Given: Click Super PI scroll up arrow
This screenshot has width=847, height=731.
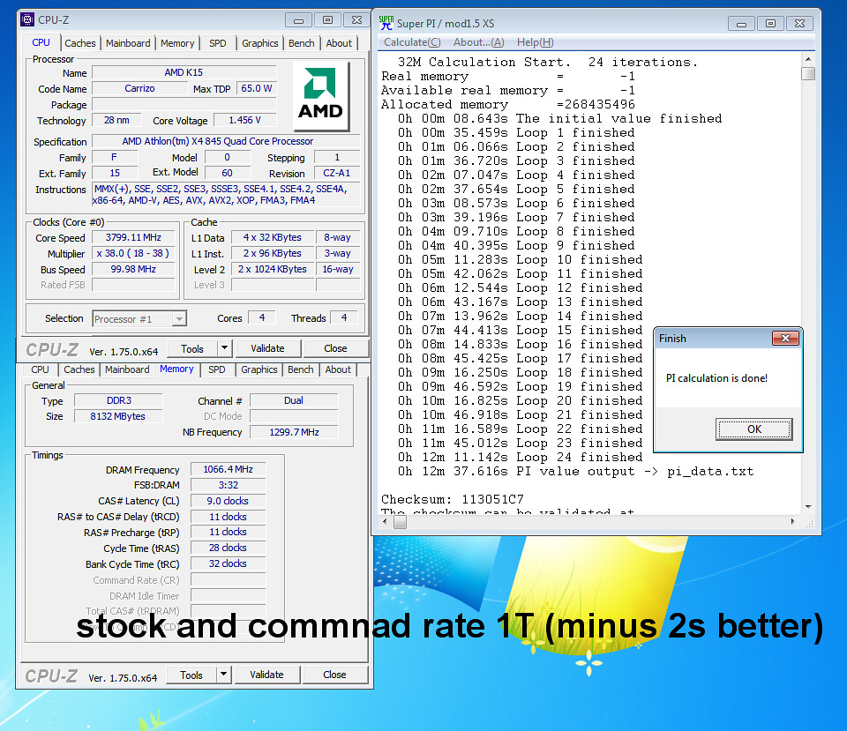Looking at the screenshot, I should (x=808, y=59).
